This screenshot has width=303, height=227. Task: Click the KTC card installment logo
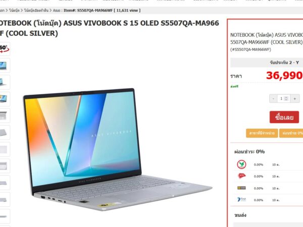coord(241,176)
